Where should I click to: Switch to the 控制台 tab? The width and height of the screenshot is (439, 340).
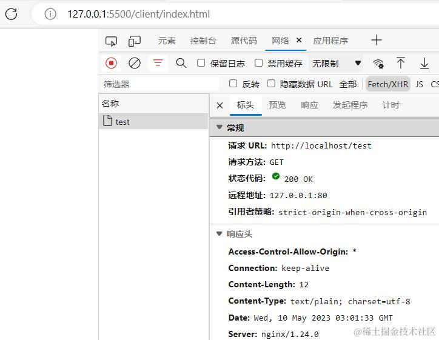pyautogui.click(x=203, y=41)
